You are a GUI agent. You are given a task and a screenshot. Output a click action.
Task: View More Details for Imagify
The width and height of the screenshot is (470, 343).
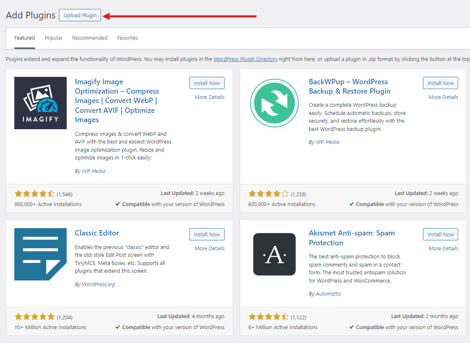pos(209,97)
